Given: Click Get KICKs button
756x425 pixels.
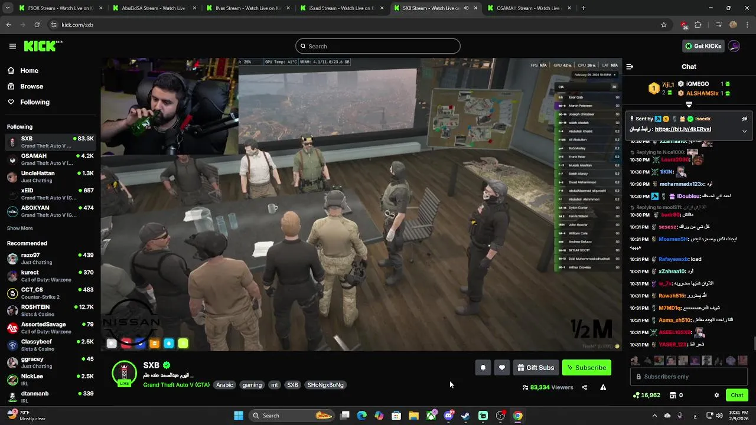Looking at the screenshot, I should (x=702, y=46).
